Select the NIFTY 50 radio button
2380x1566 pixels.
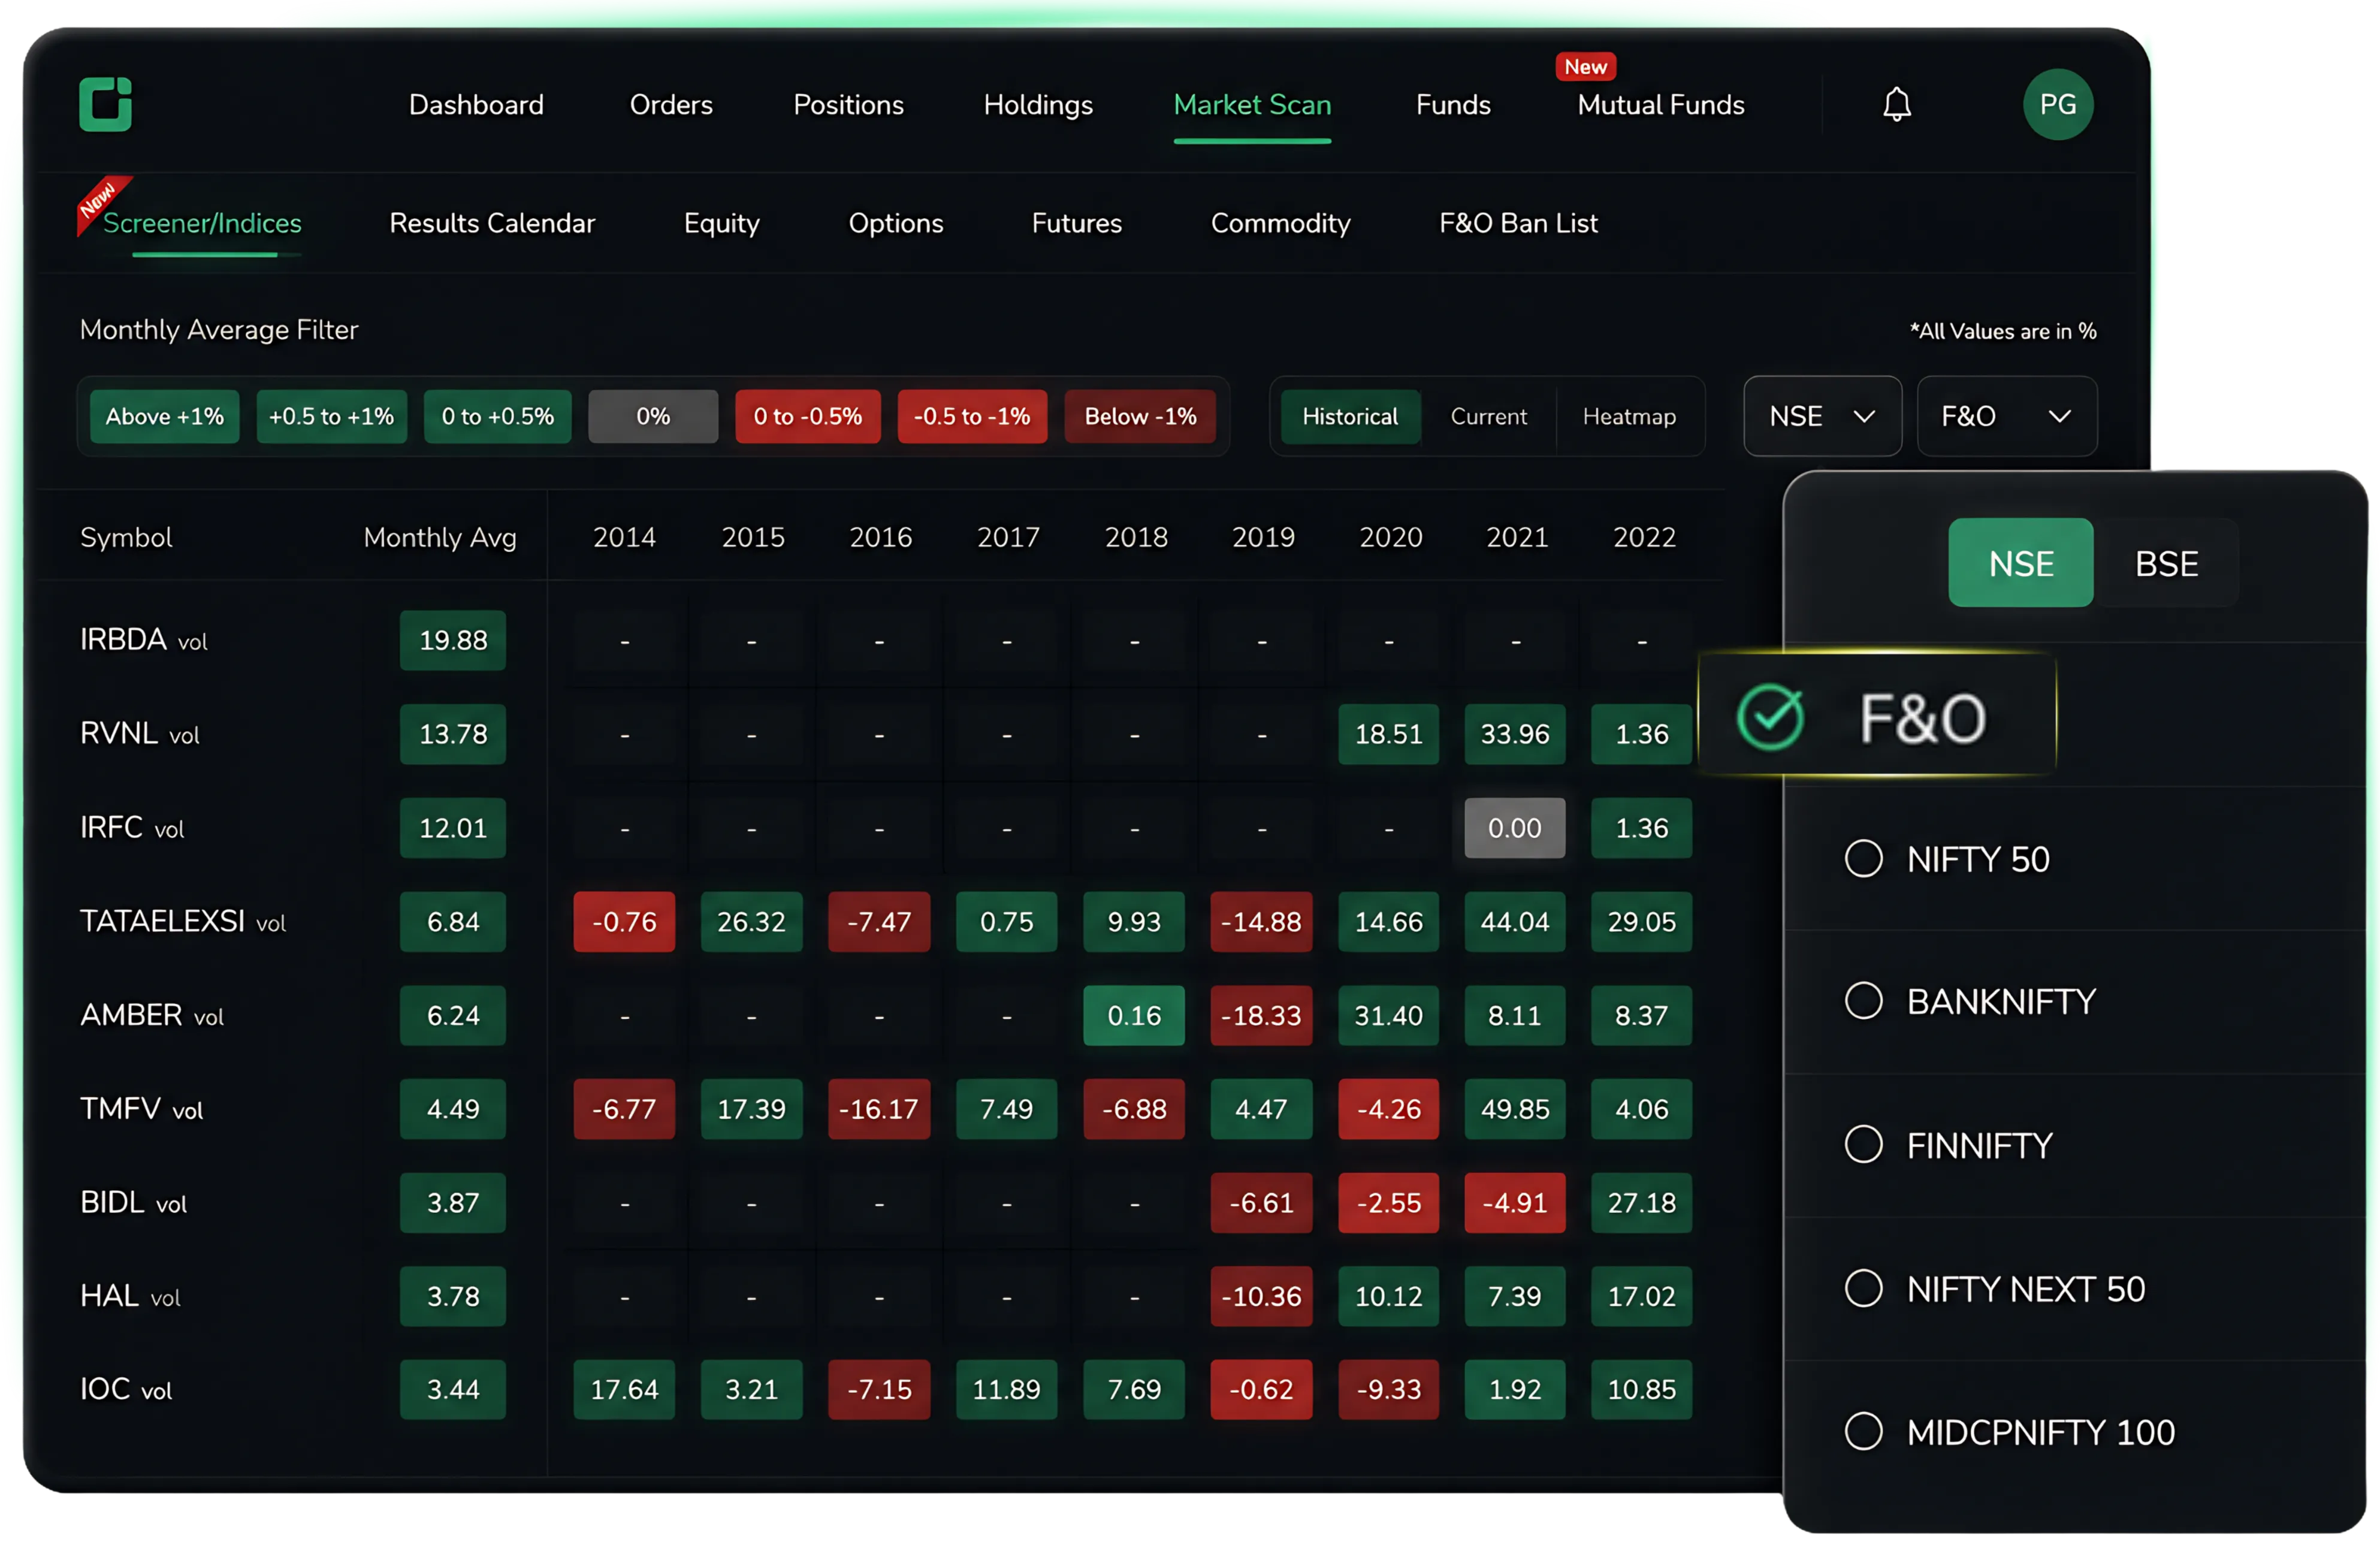click(1863, 858)
